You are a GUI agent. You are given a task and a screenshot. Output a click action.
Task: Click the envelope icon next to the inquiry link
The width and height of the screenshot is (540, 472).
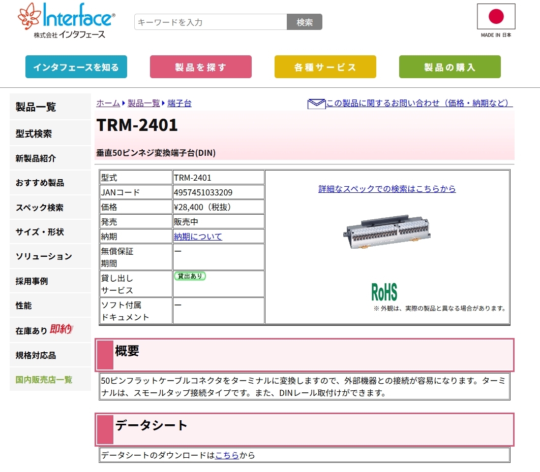coord(316,104)
